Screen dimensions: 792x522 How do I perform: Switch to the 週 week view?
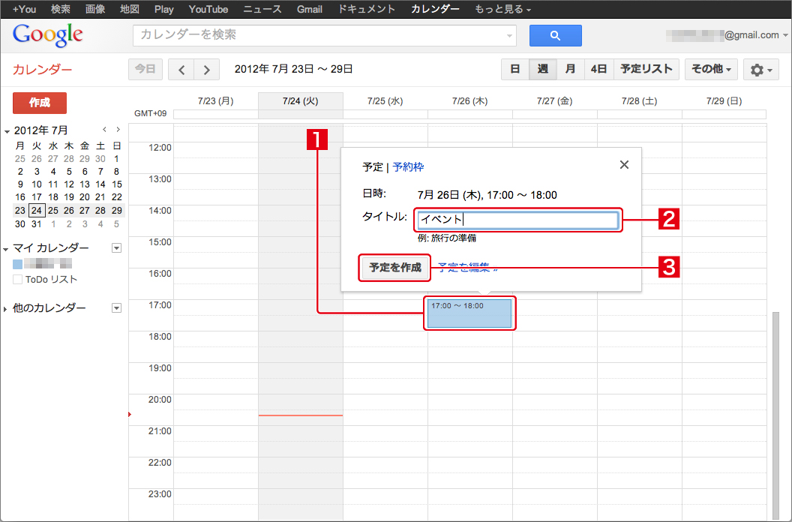tap(543, 69)
